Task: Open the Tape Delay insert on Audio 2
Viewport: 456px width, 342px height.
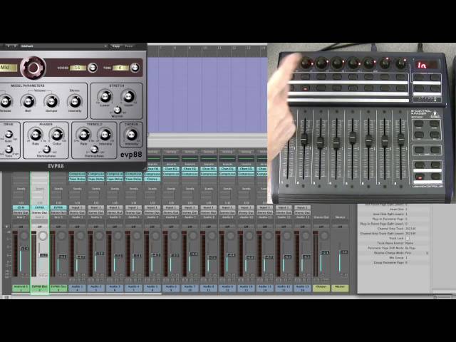Action: (96, 179)
